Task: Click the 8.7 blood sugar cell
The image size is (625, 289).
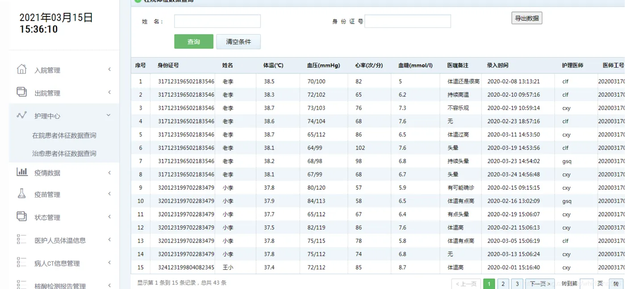Action: (403, 268)
